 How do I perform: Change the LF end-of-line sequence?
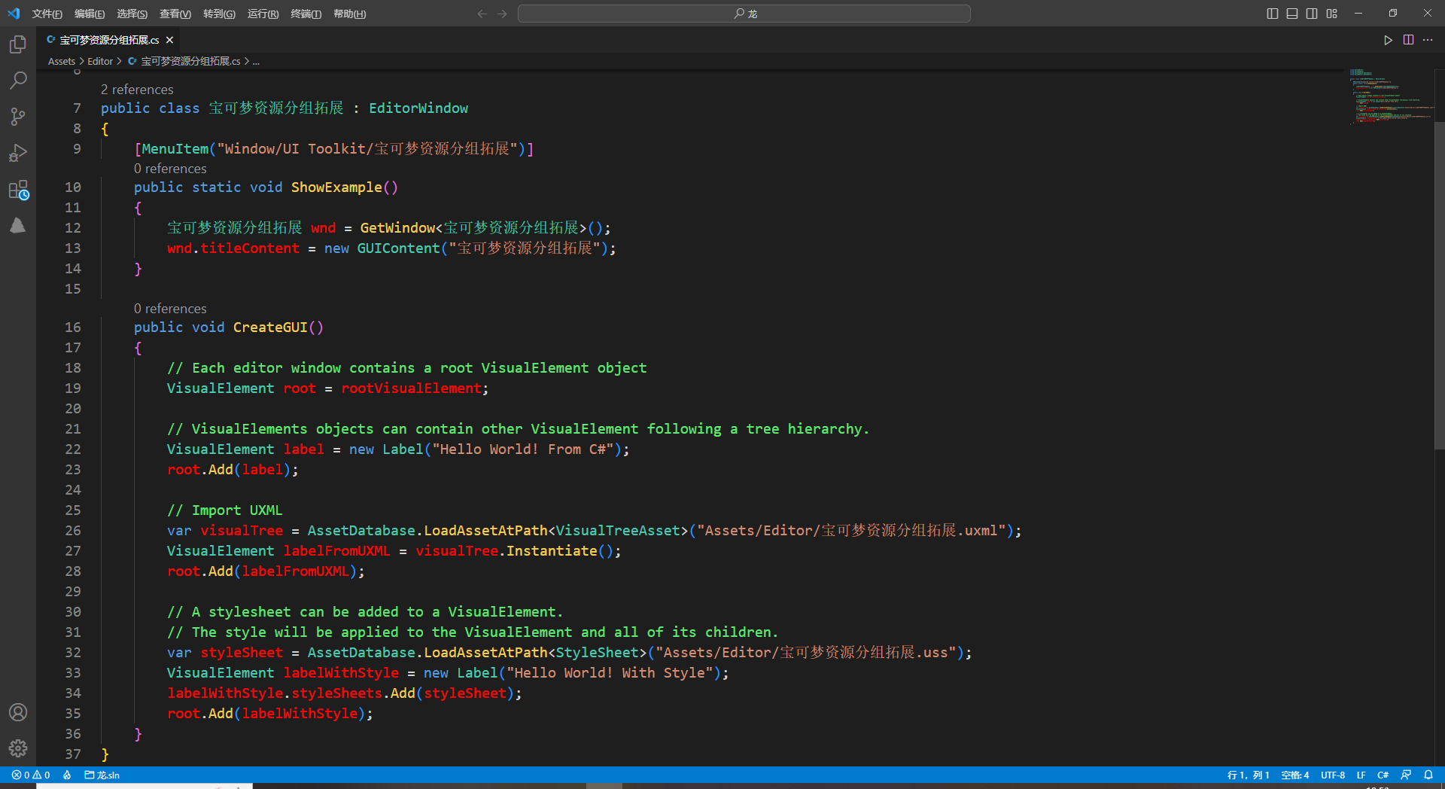pyautogui.click(x=1361, y=775)
